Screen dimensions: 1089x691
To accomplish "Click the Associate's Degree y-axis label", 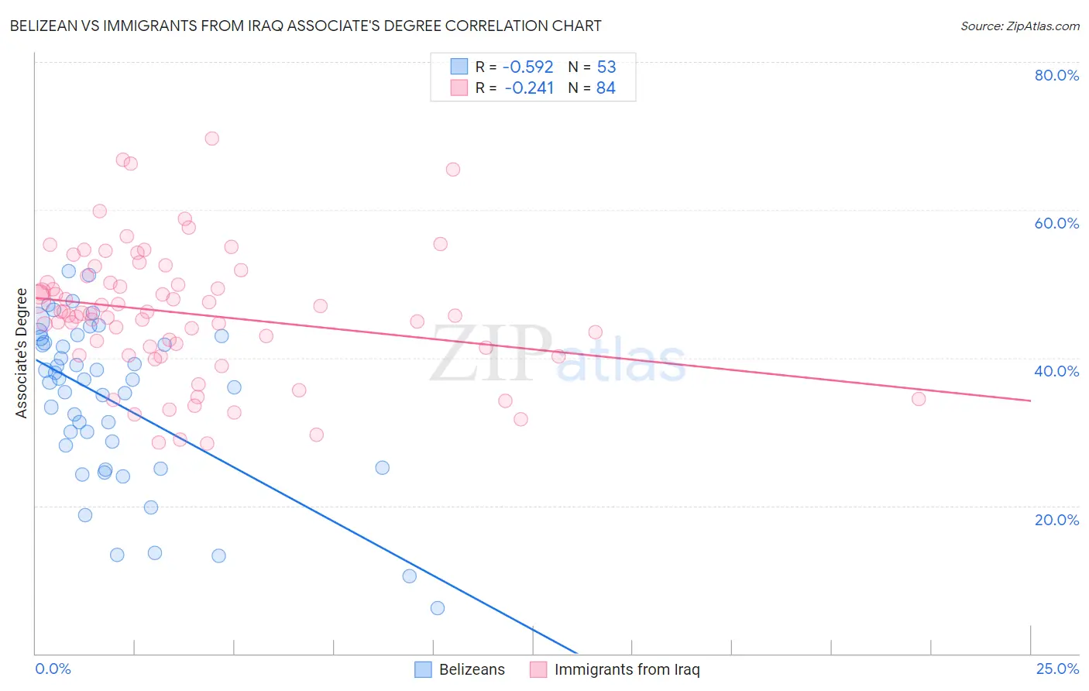I will pyautogui.click(x=22, y=352).
